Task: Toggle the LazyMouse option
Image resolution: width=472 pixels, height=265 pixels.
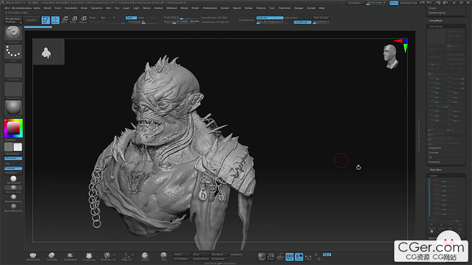Action: (302, 22)
